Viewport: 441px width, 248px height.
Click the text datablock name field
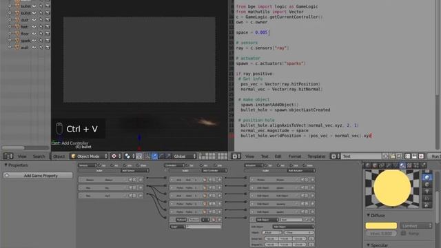click(x=361, y=156)
